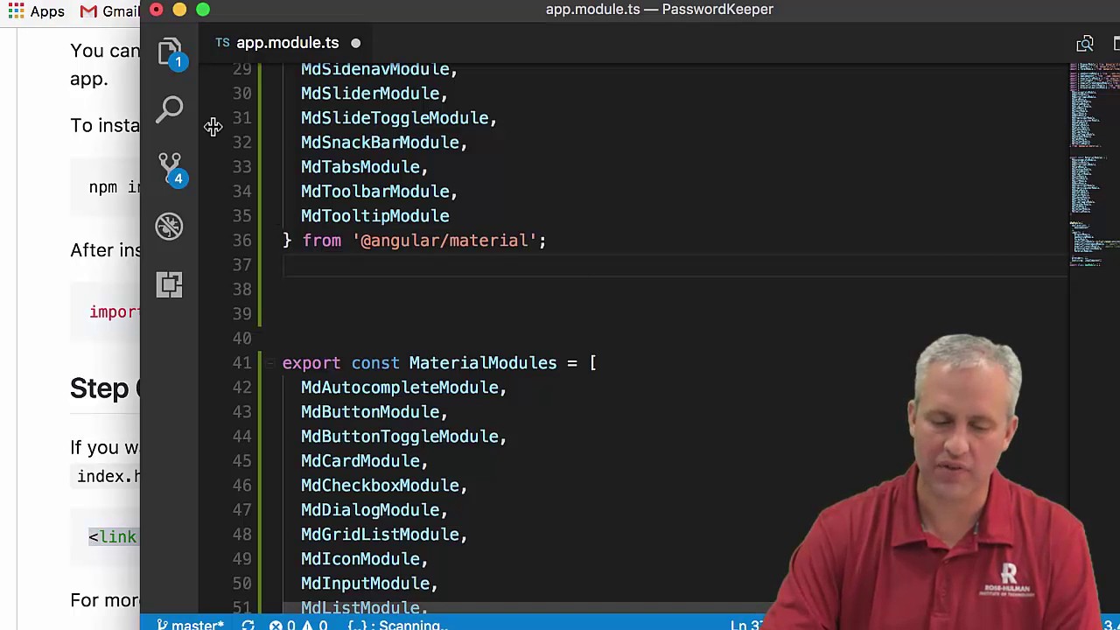Image resolution: width=1120 pixels, height=630 pixels.
Task: Select the app.module.ts editor tab
Action: pyautogui.click(x=287, y=43)
